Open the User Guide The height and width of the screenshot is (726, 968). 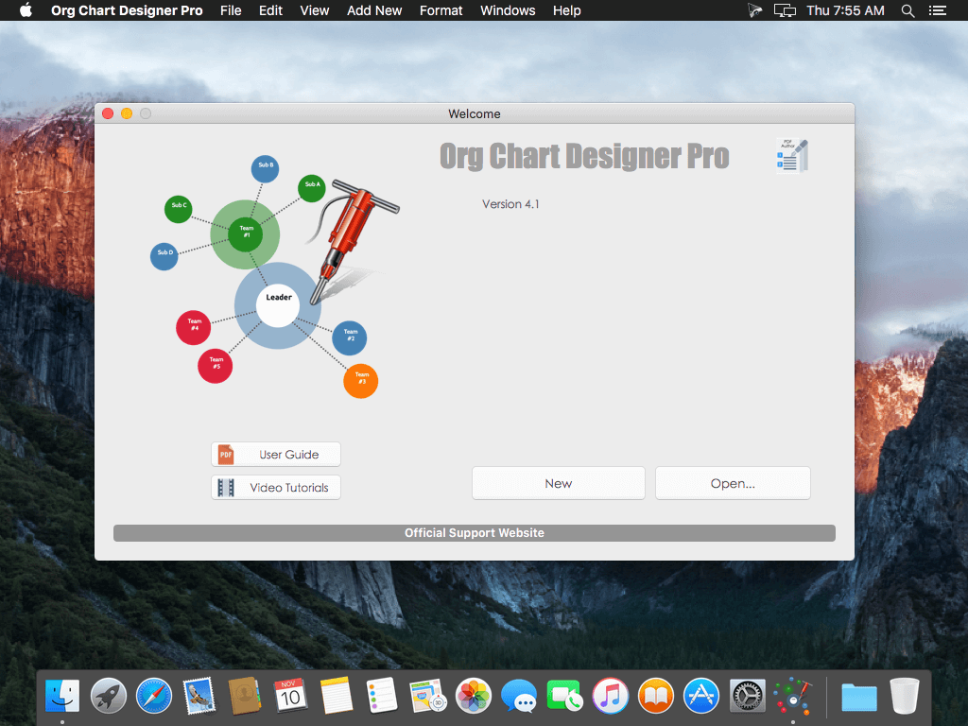click(x=275, y=455)
